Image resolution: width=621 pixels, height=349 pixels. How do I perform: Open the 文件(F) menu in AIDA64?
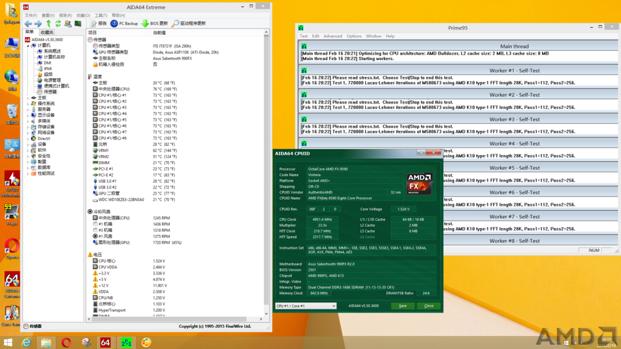[31, 15]
